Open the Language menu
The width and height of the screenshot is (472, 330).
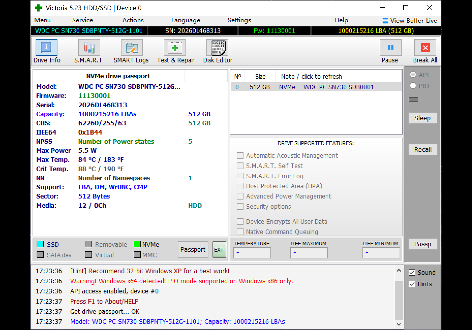[186, 20]
